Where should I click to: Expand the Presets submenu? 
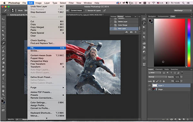click(x=47, y=95)
